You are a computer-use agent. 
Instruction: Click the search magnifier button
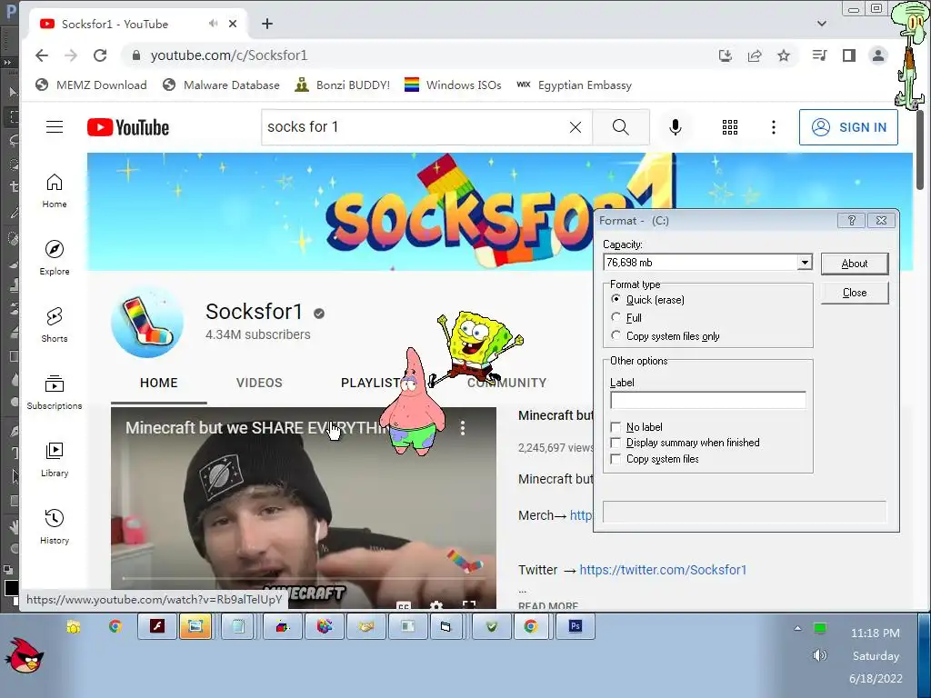coord(620,127)
